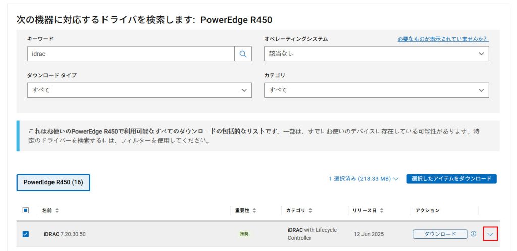The width and height of the screenshot is (517, 251).
Task: Open 必要なものが表示されていませんか? link
Action: [x=443, y=39]
